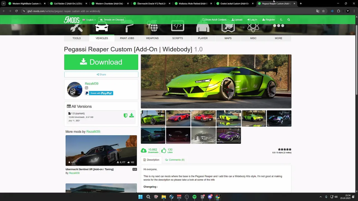Open the More three-dots icon
The height and width of the screenshot is (201, 358).
(279, 26)
